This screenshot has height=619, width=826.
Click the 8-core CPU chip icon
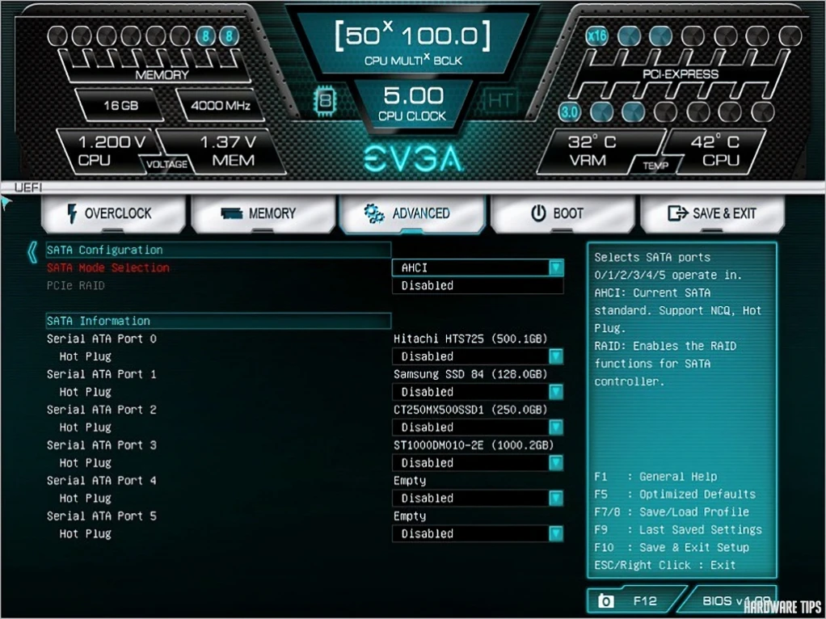[326, 100]
